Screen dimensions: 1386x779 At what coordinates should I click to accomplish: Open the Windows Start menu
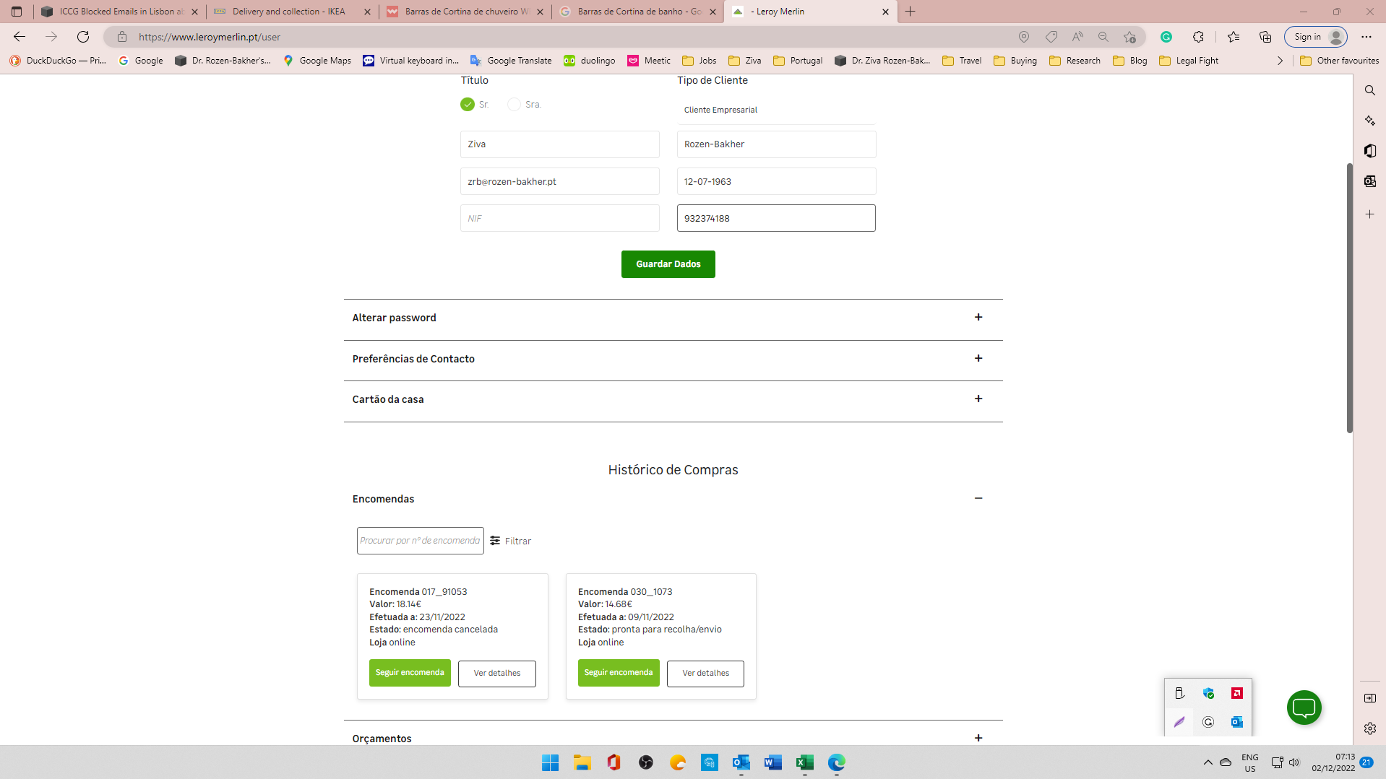550,762
